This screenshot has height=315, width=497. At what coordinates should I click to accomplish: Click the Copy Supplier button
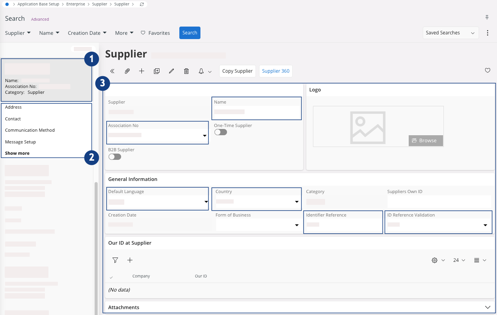coord(237,71)
